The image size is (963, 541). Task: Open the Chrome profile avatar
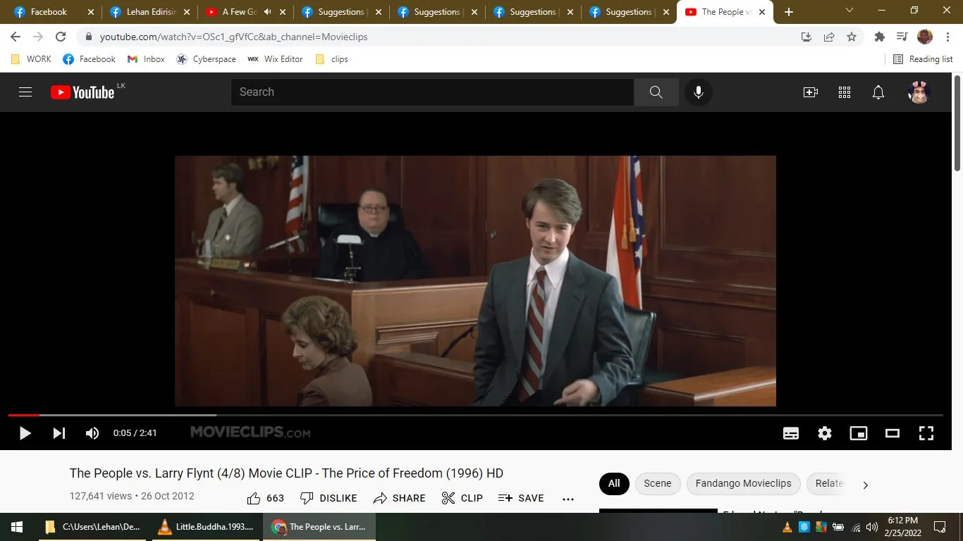click(925, 37)
